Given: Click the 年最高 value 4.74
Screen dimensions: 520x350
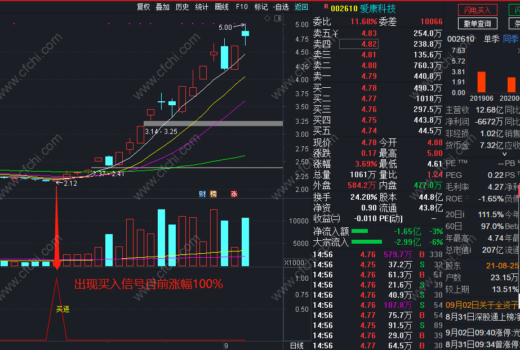Looking at the screenshot, I should pyautogui.click(x=495, y=239).
